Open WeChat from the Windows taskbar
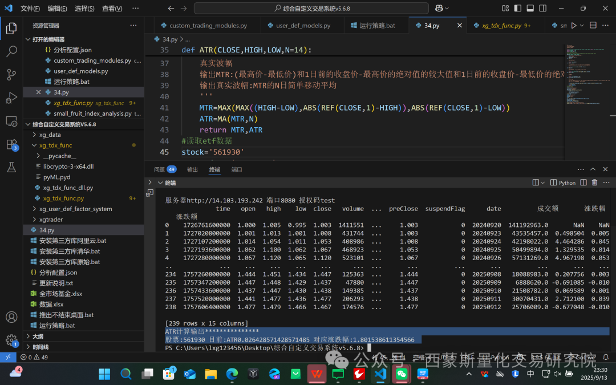The image size is (616, 385). [402, 374]
